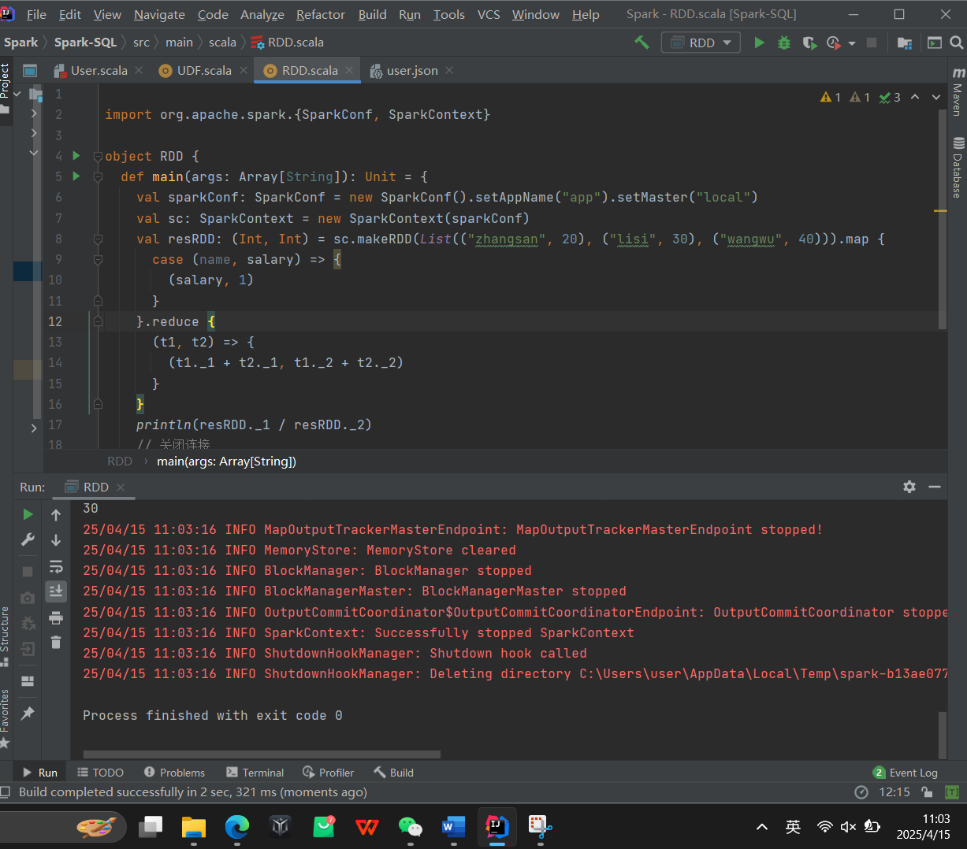This screenshot has height=849, width=967.
Task: Expand the Profile button dropdown arrow
Action: point(852,43)
